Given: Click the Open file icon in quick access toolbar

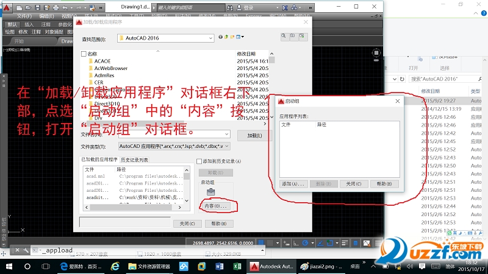Looking at the screenshot, I should 28,7.
